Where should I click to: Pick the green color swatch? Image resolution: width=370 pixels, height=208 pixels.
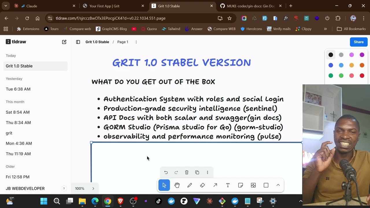[331, 76]
